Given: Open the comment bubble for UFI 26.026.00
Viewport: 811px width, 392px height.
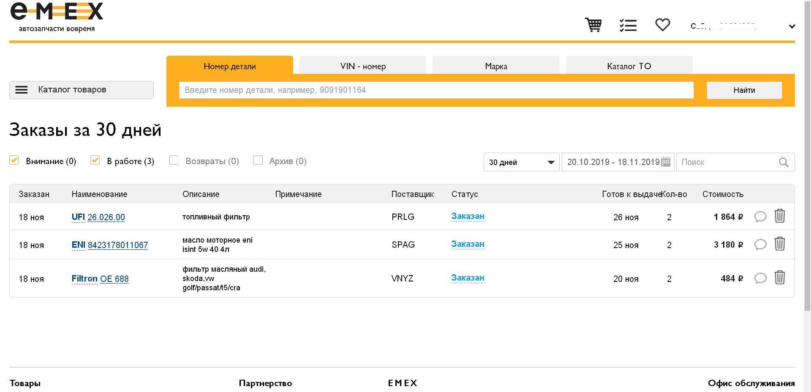Looking at the screenshot, I should point(760,217).
